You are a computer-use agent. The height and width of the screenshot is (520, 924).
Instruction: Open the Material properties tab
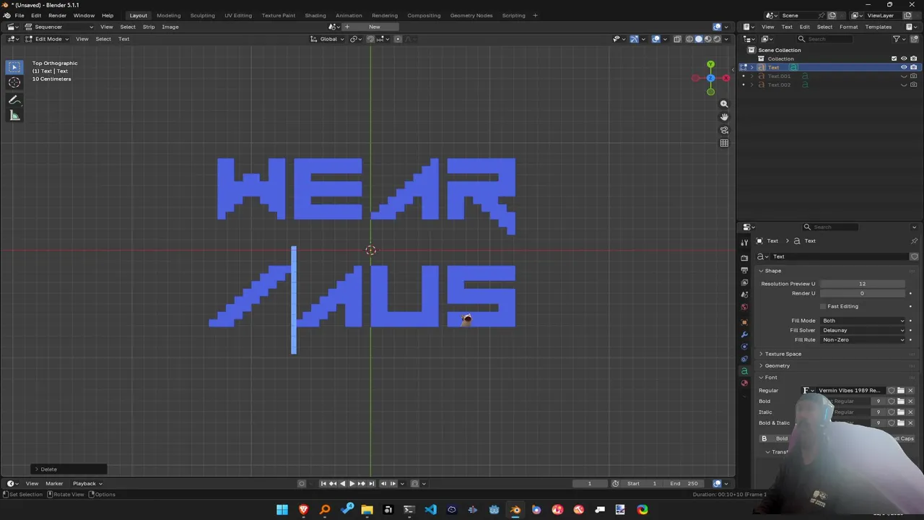point(744,383)
